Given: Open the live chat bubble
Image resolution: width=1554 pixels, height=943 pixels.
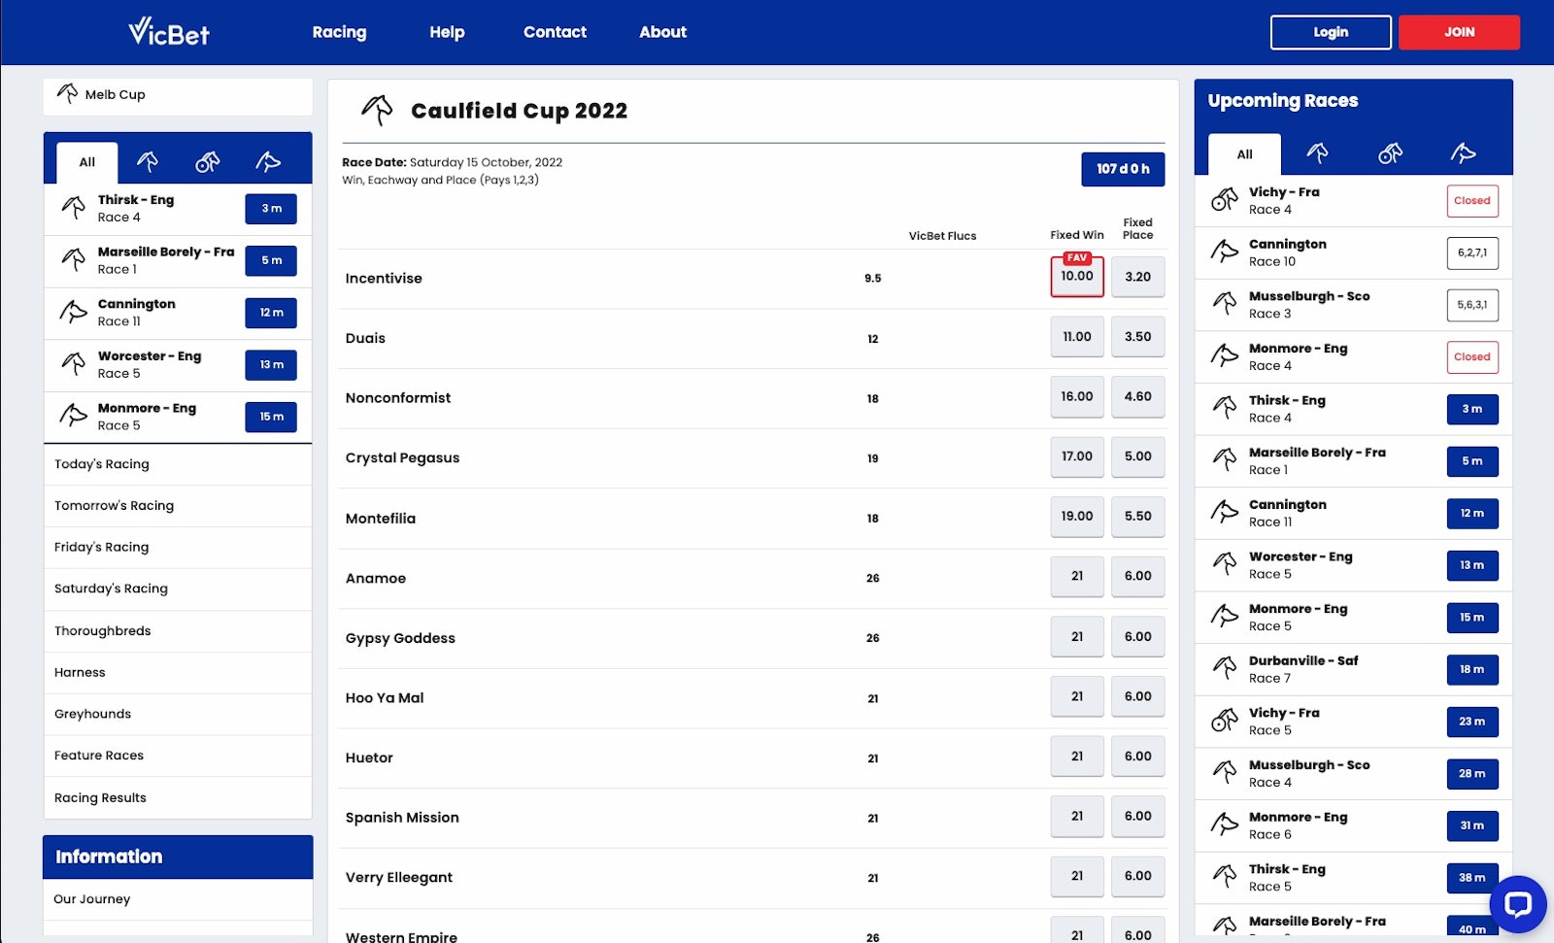Looking at the screenshot, I should [1516, 904].
